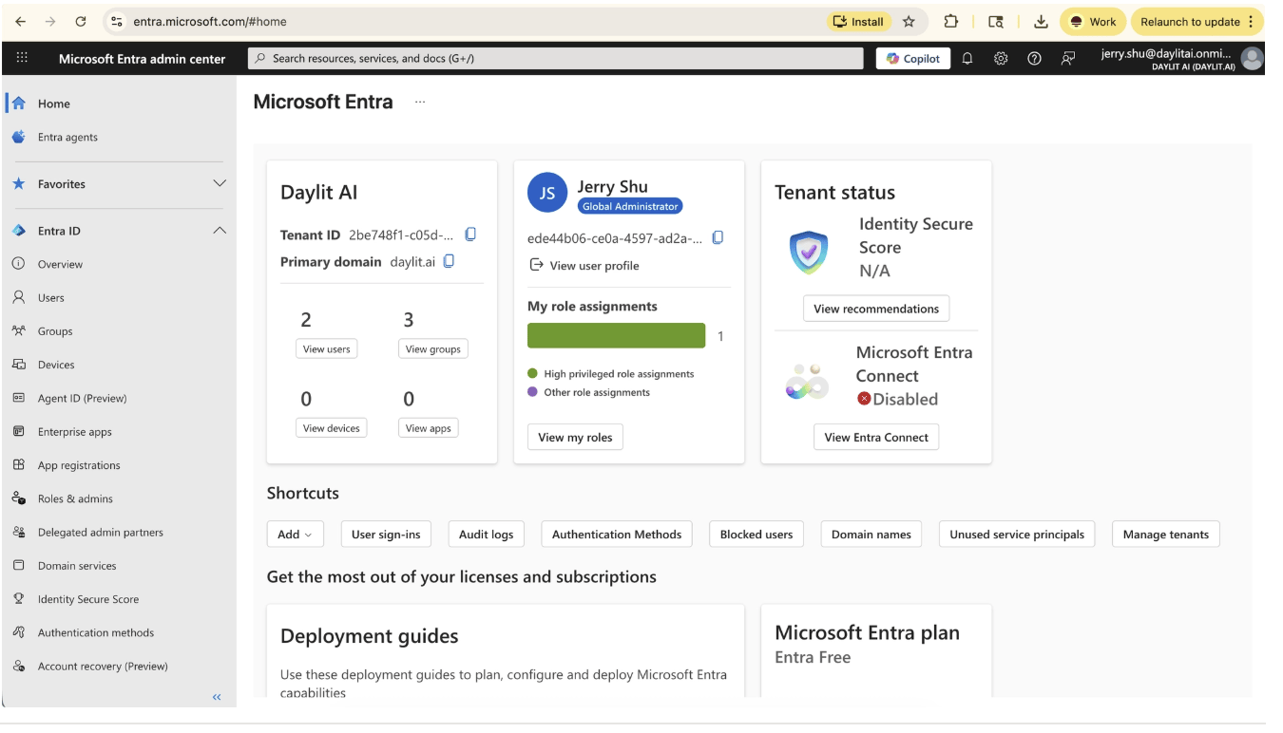Open the help question mark icon

point(1034,59)
